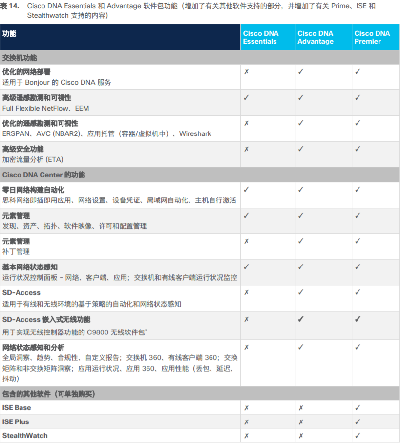Click the Advantage cross mark for ISE Plus
Viewport: 400px width, 443px height.
(301, 422)
